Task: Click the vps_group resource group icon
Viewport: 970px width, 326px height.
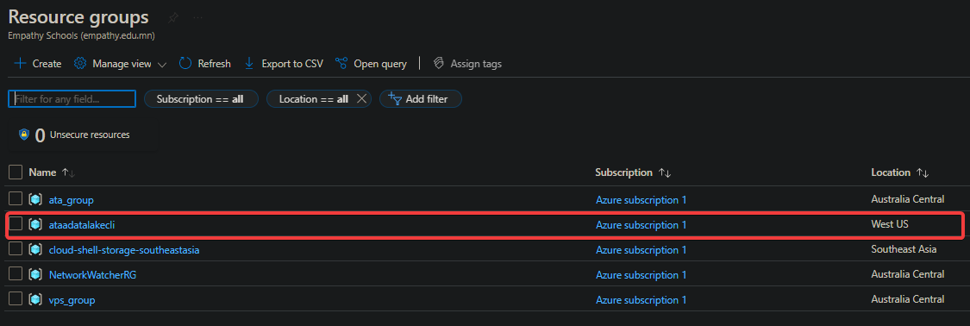Action: [x=35, y=300]
